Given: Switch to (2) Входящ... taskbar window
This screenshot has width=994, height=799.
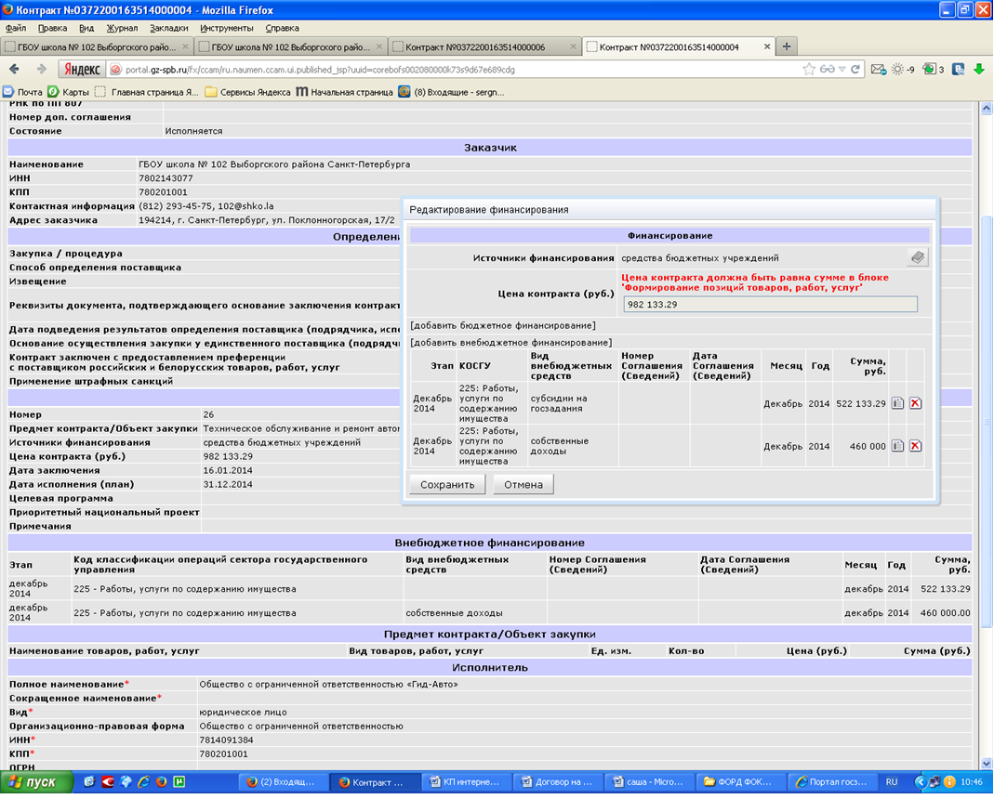Looking at the screenshot, I should [x=282, y=782].
